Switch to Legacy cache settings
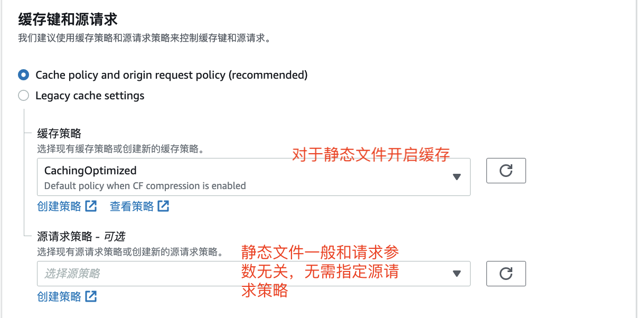 pyautogui.click(x=23, y=95)
